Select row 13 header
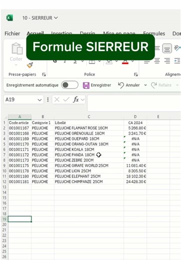This screenshot has height=260, width=181. tap(4, 187)
